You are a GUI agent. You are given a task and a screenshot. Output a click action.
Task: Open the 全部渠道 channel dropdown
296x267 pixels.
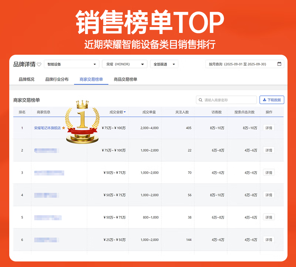pyautogui.click(x=164, y=64)
